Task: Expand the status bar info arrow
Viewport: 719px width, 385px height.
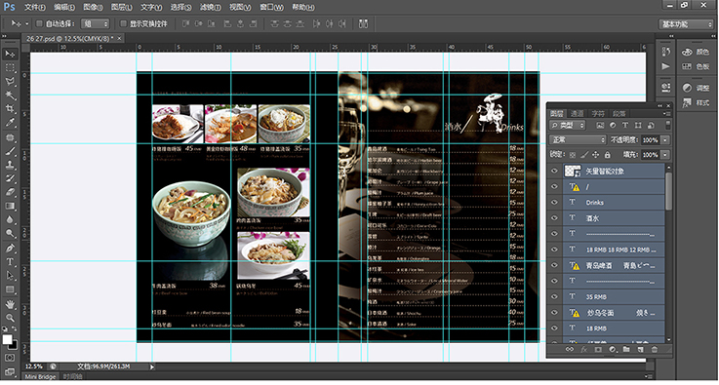Action: coord(152,366)
